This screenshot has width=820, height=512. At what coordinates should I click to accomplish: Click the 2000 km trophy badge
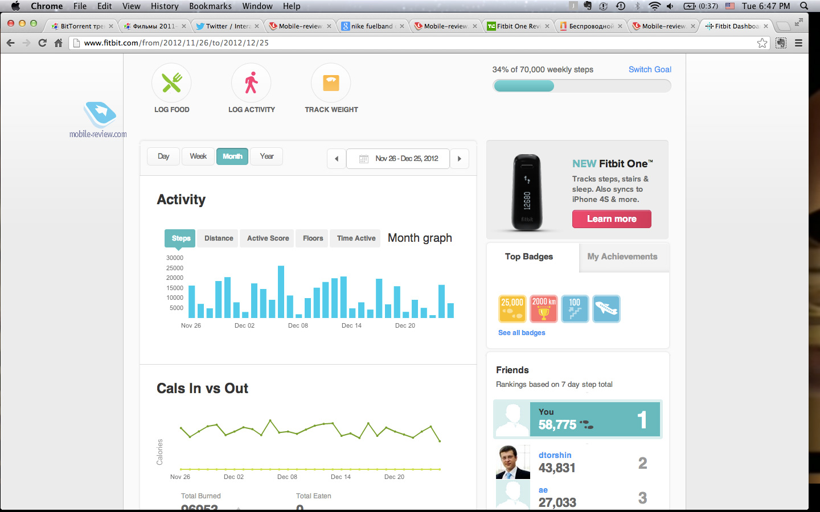(544, 309)
